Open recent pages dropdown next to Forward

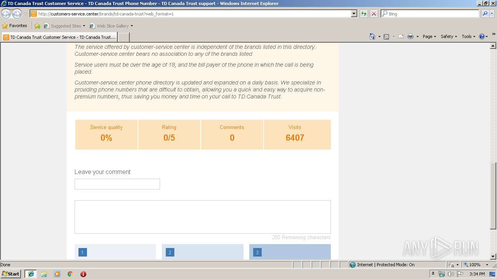click(25, 14)
